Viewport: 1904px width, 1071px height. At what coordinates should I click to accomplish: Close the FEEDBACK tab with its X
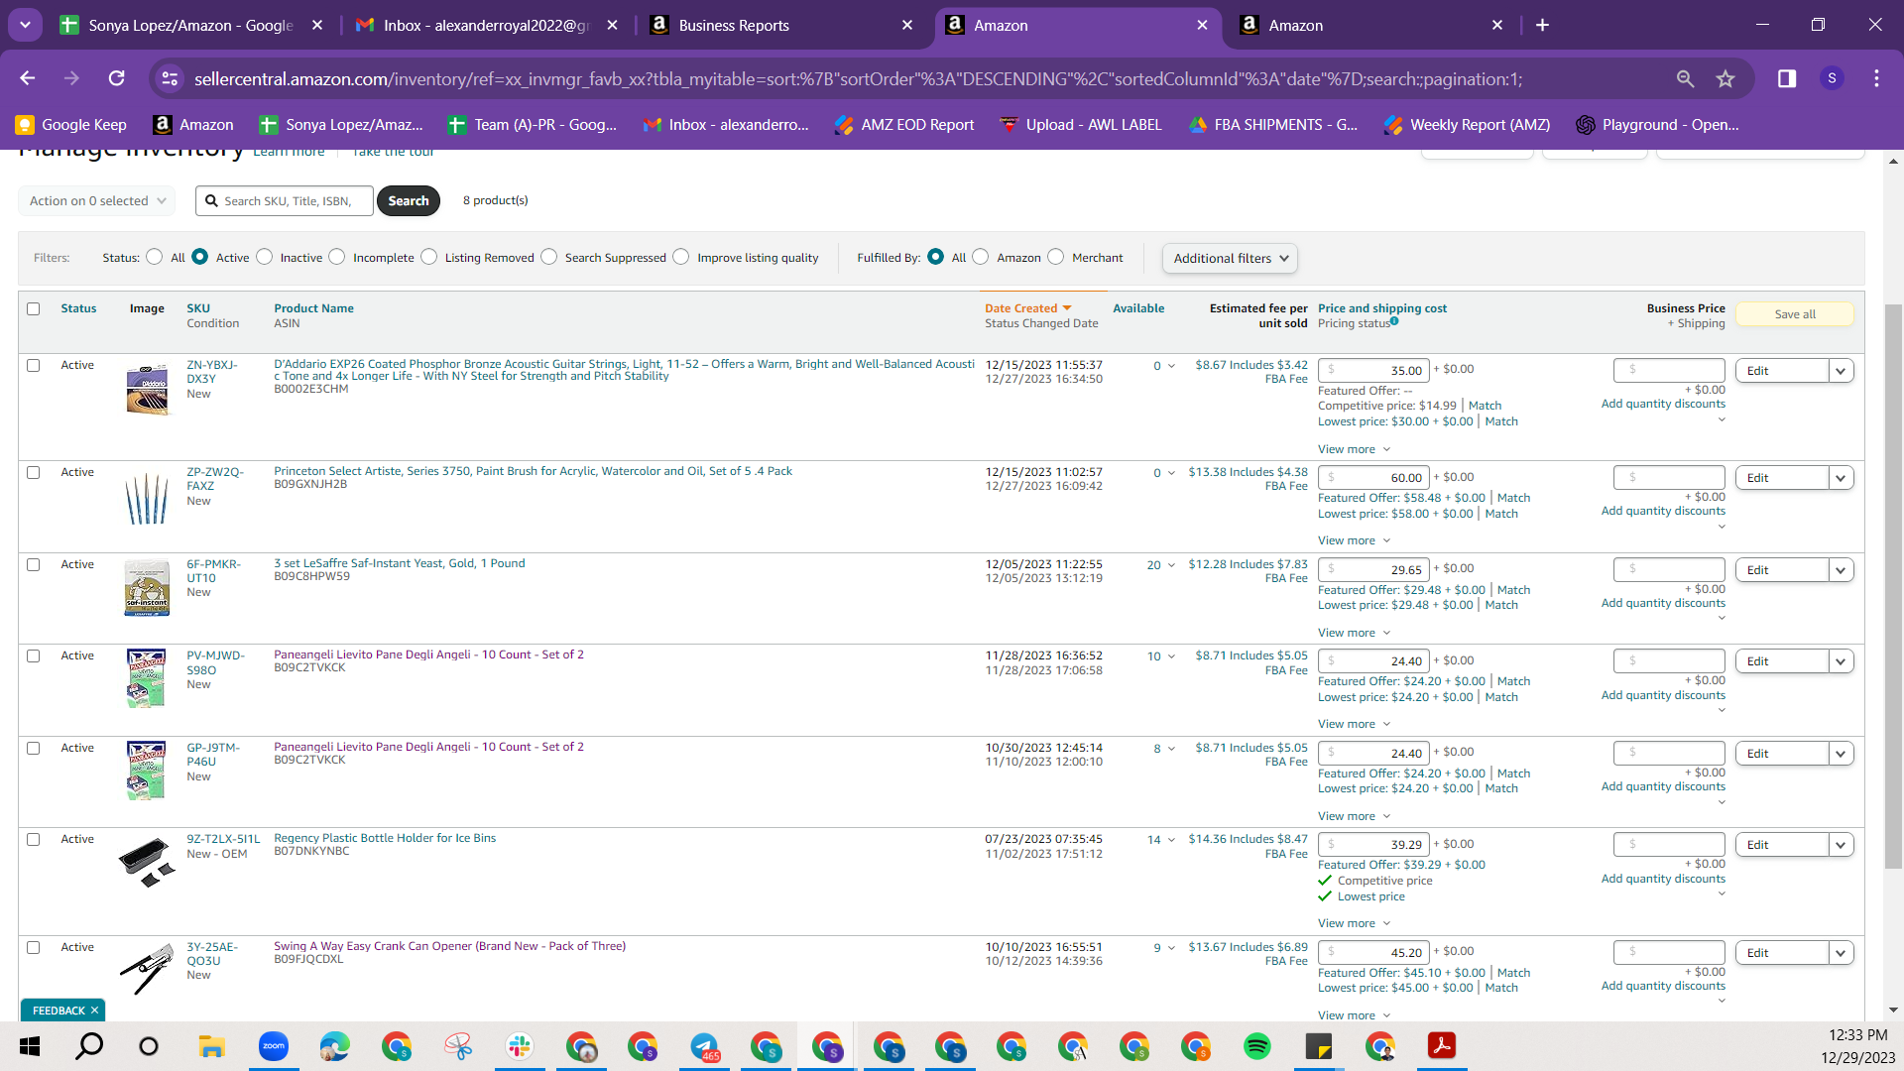pyautogui.click(x=94, y=1011)
